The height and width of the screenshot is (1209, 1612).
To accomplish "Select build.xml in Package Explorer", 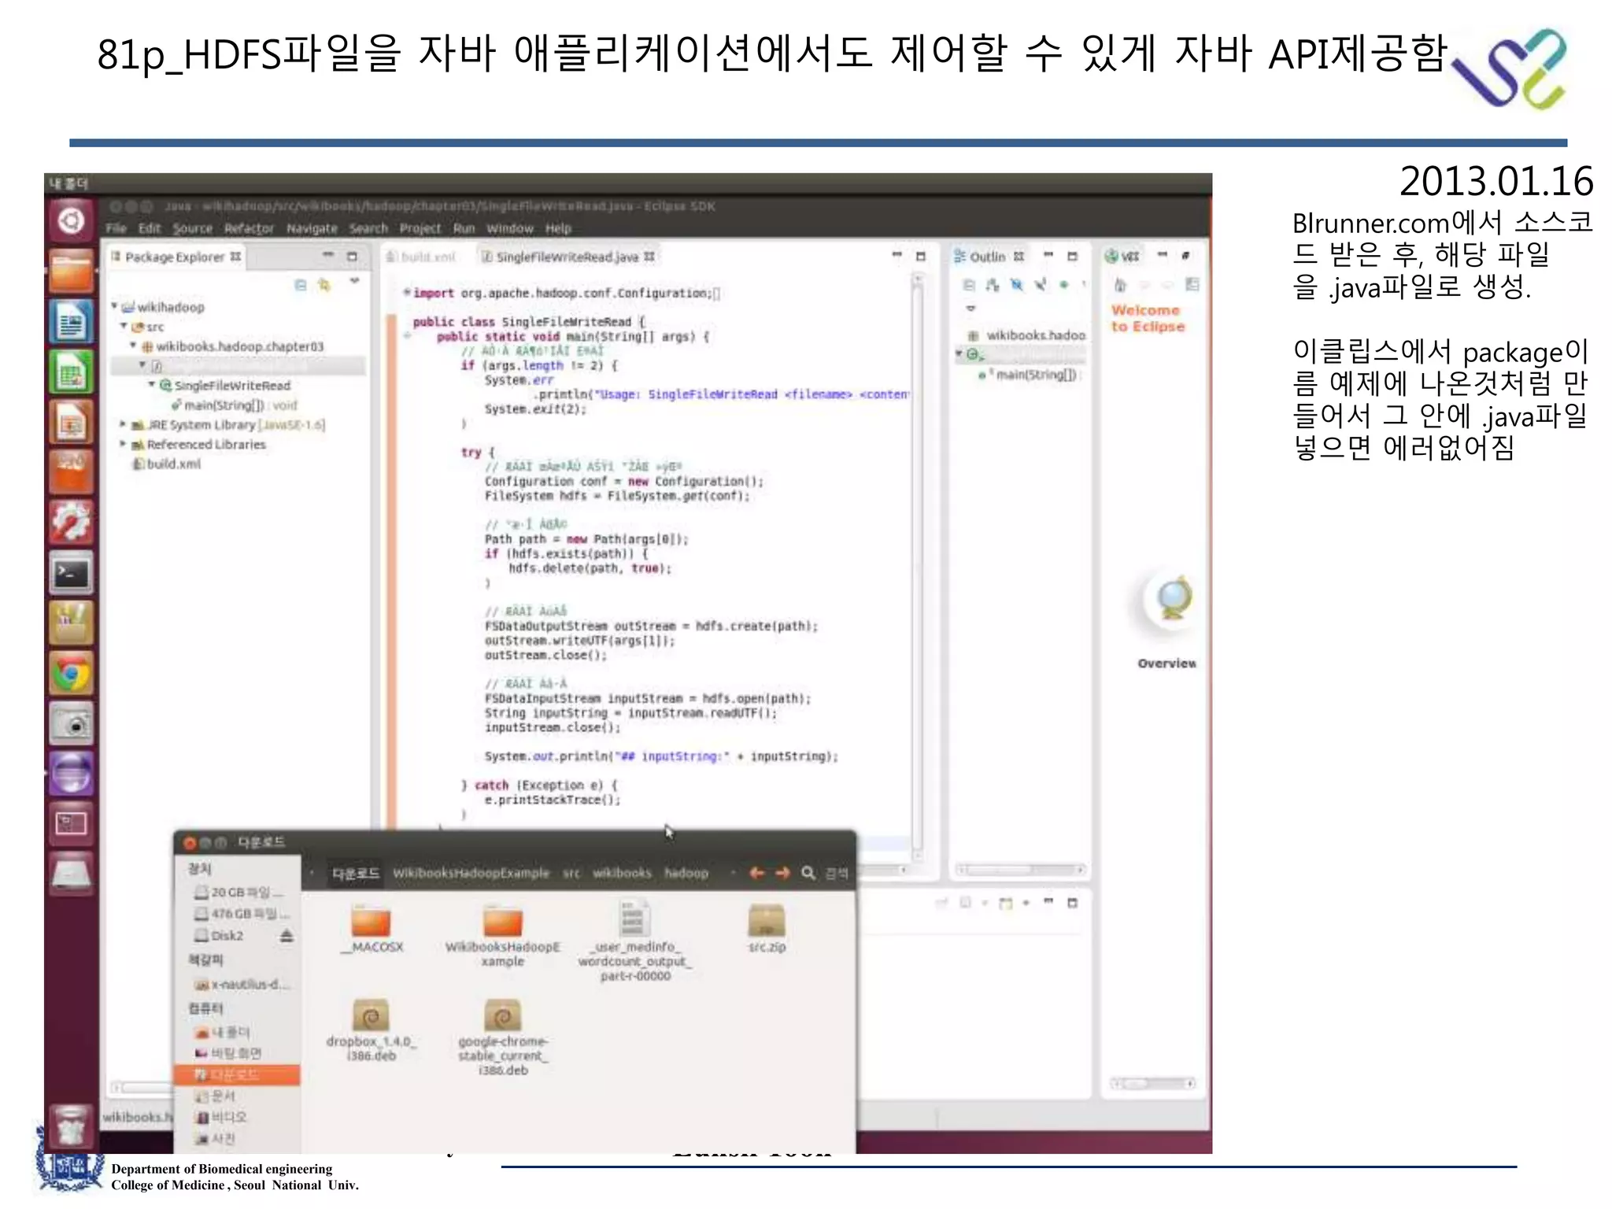I will coord(167,464).
